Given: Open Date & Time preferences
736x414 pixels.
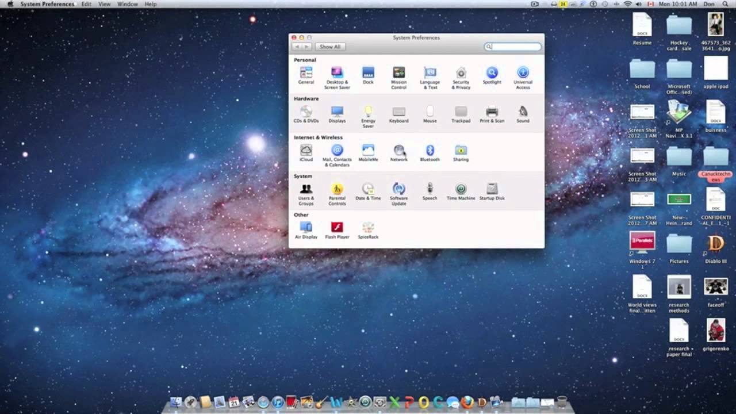Looking at the screenshot, I should pyautogui.click(x=368, y=191).
